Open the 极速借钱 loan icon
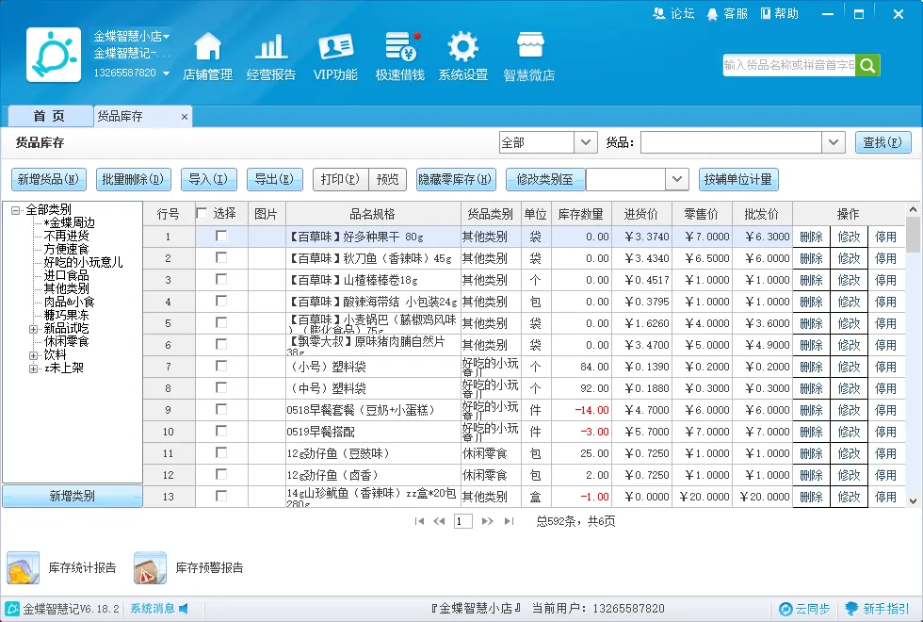The height and width of the screenshot is (622, 923). pyautogui.click(x=402, y=46)
